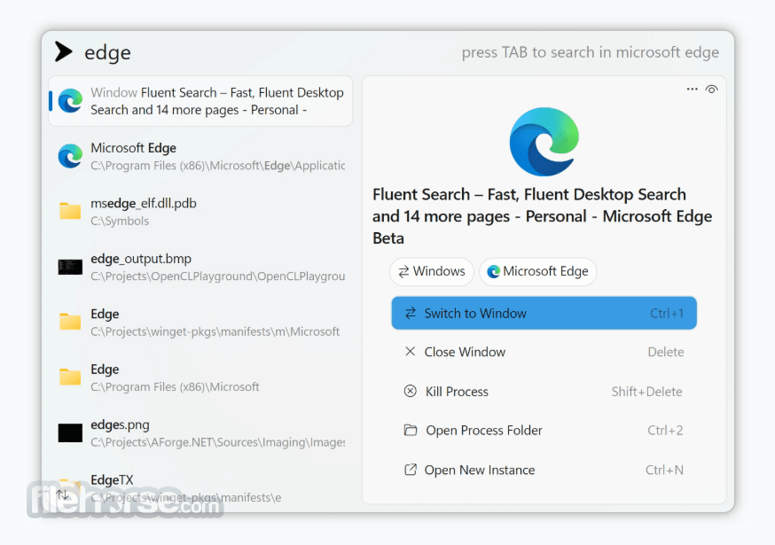Screen dimensions: 775x545
Task: Click the Switch to Window arrows icon
Action: [x=411, y=313]
